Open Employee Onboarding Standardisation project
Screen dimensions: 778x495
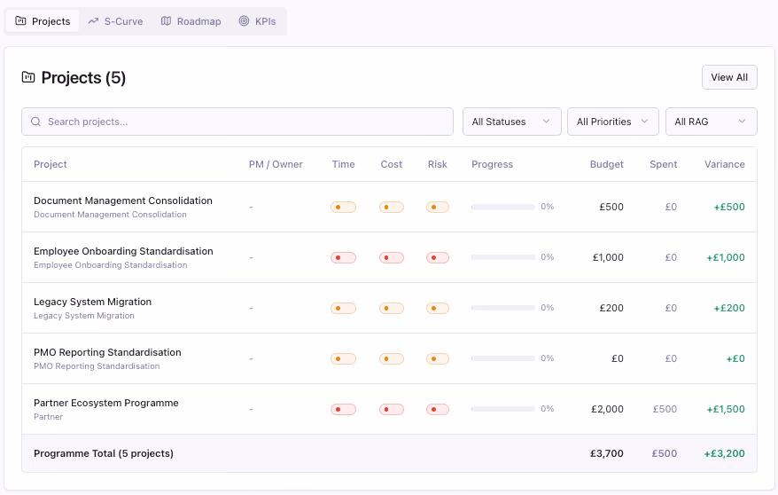tap(123, 251)
